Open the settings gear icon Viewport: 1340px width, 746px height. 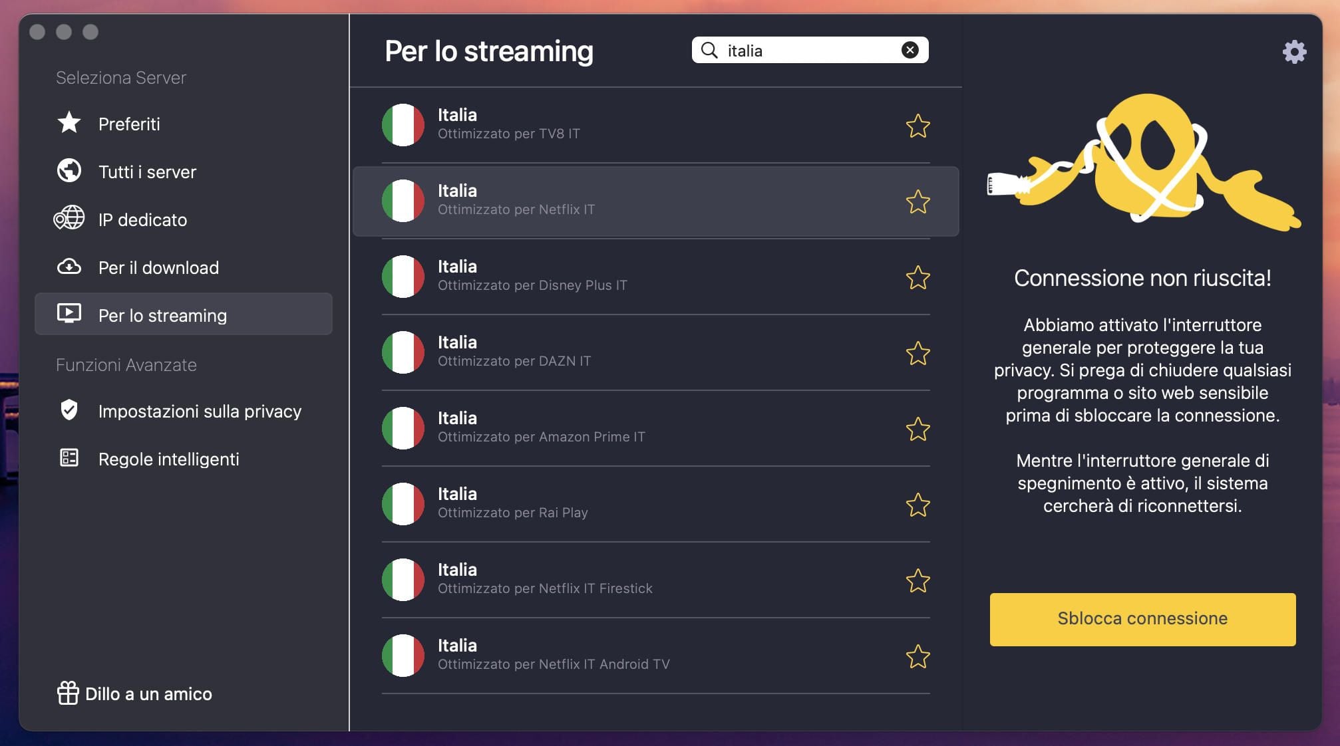[x=1294, y=51]
